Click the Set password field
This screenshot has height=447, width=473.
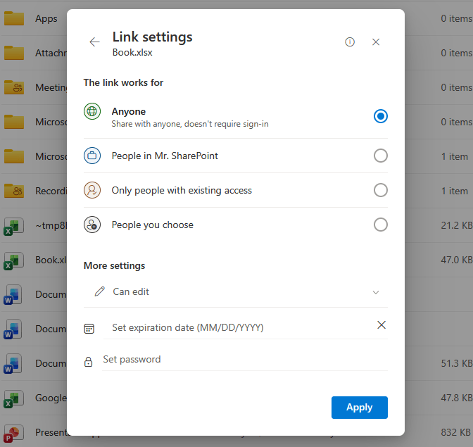click(x=245, y=359)
